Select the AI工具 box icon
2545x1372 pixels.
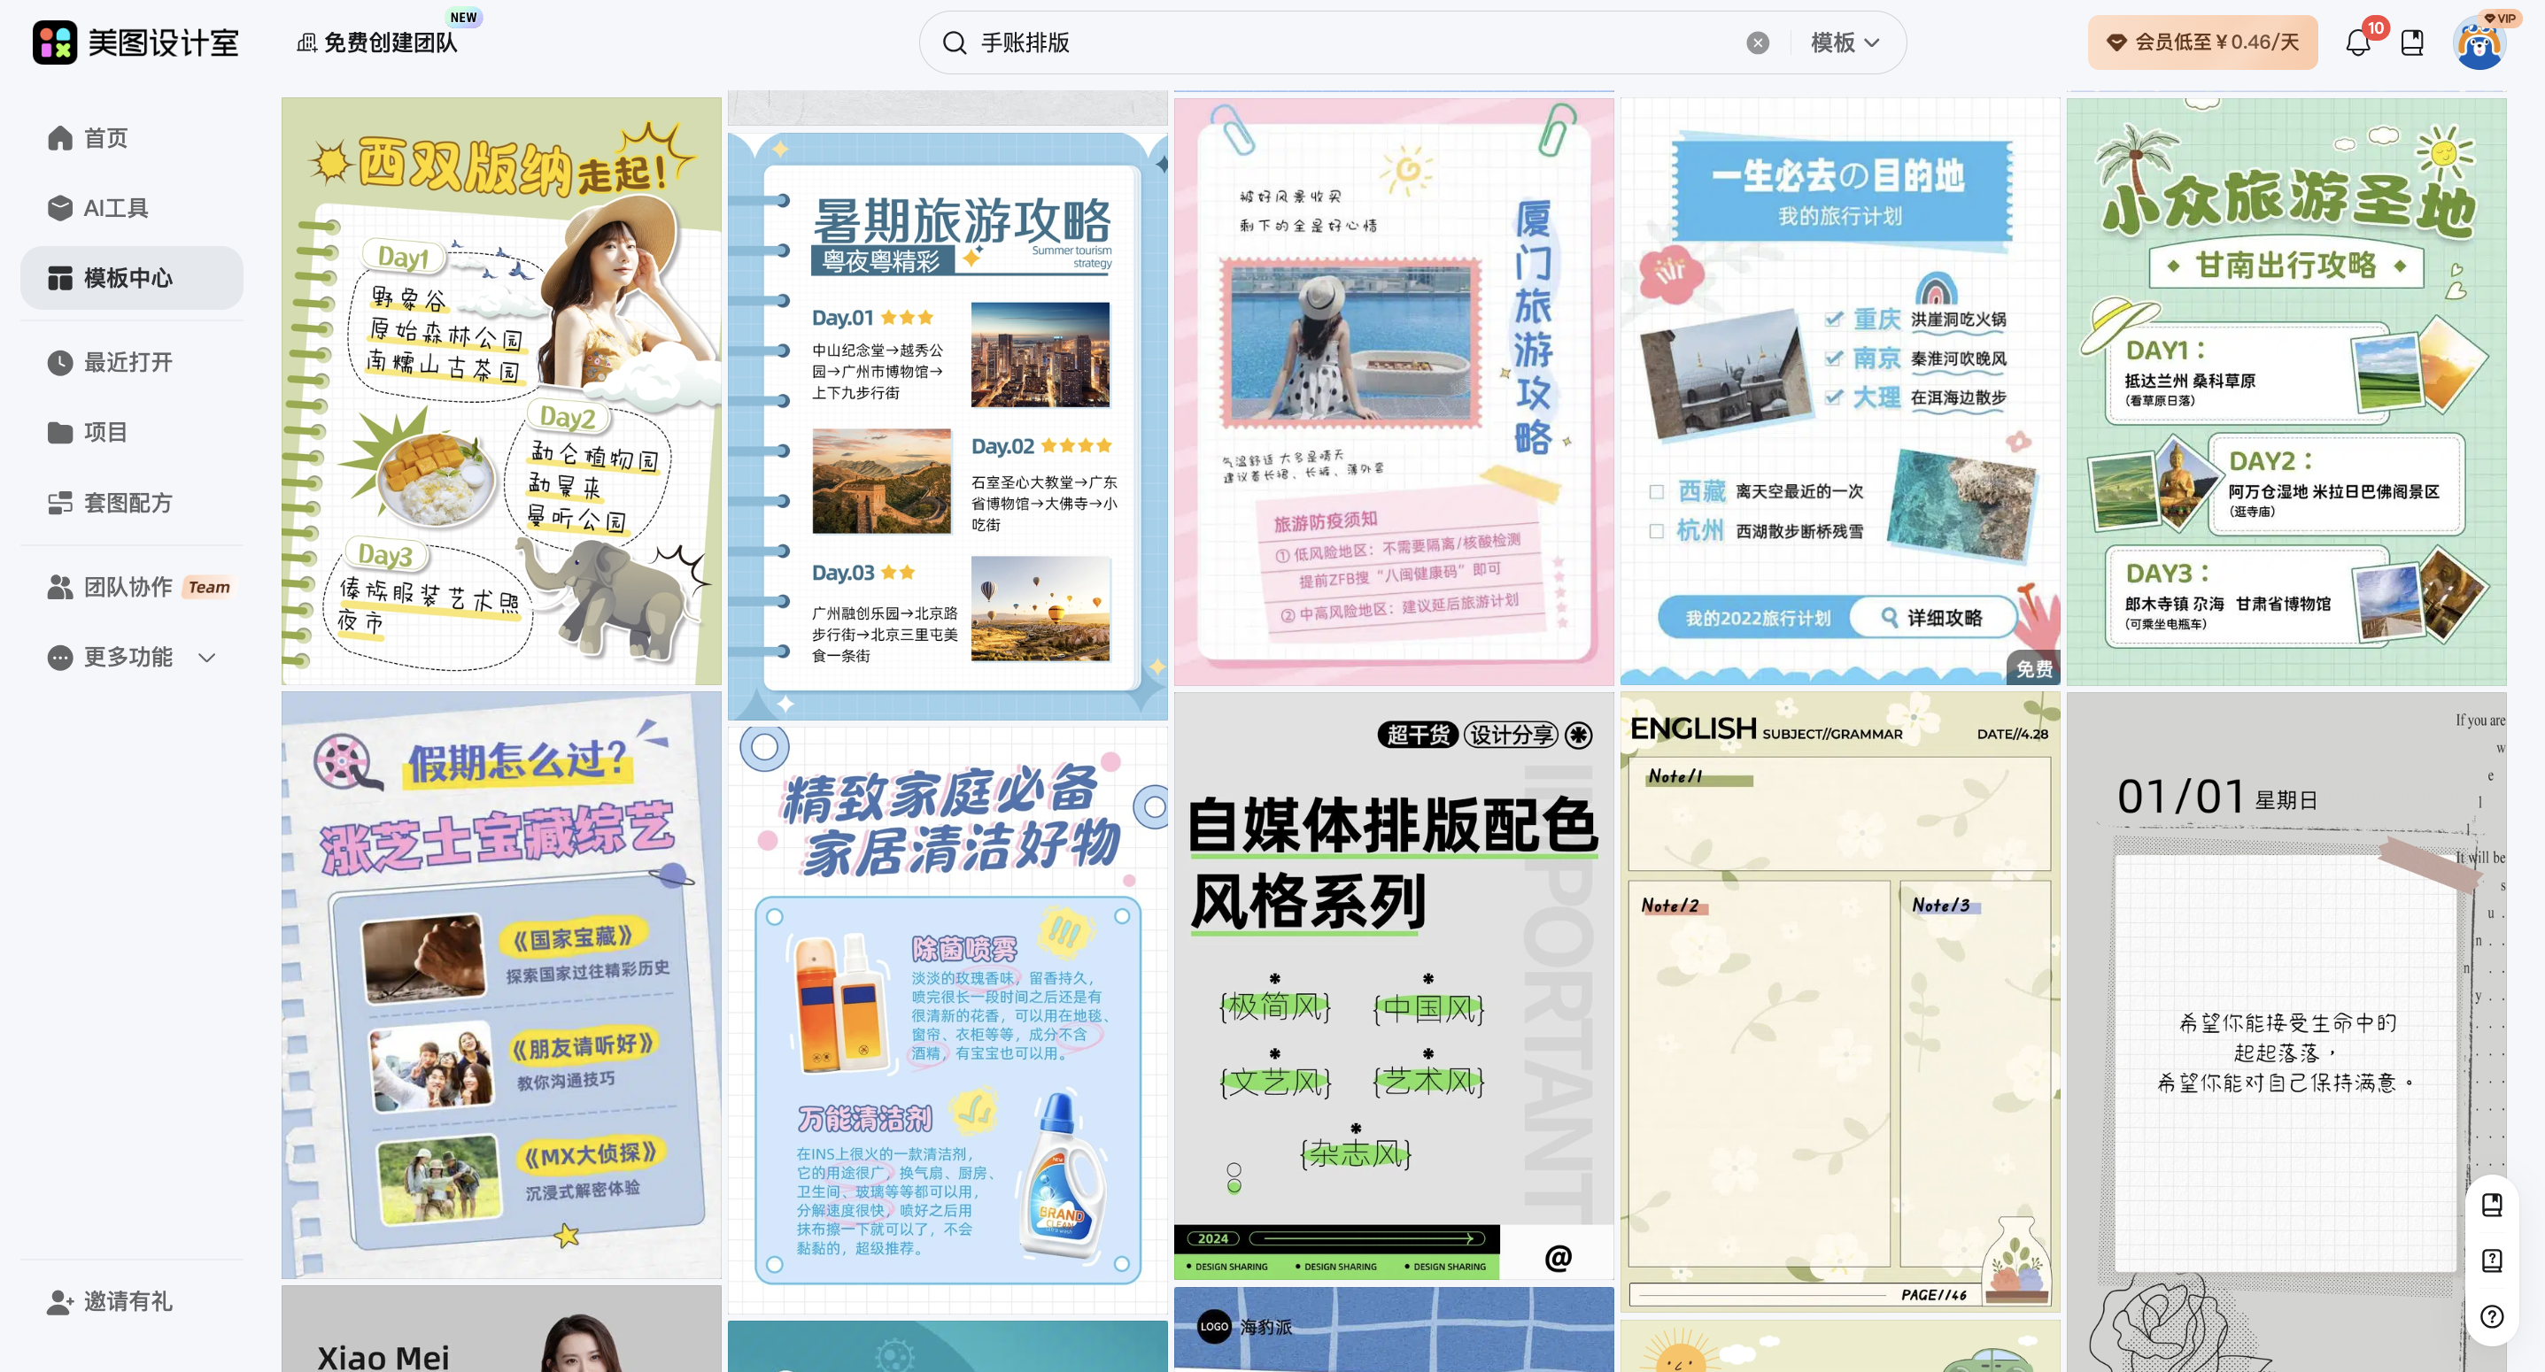tap(59, 207)
